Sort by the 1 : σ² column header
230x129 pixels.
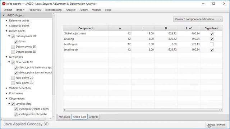click(x=189, y=28)
